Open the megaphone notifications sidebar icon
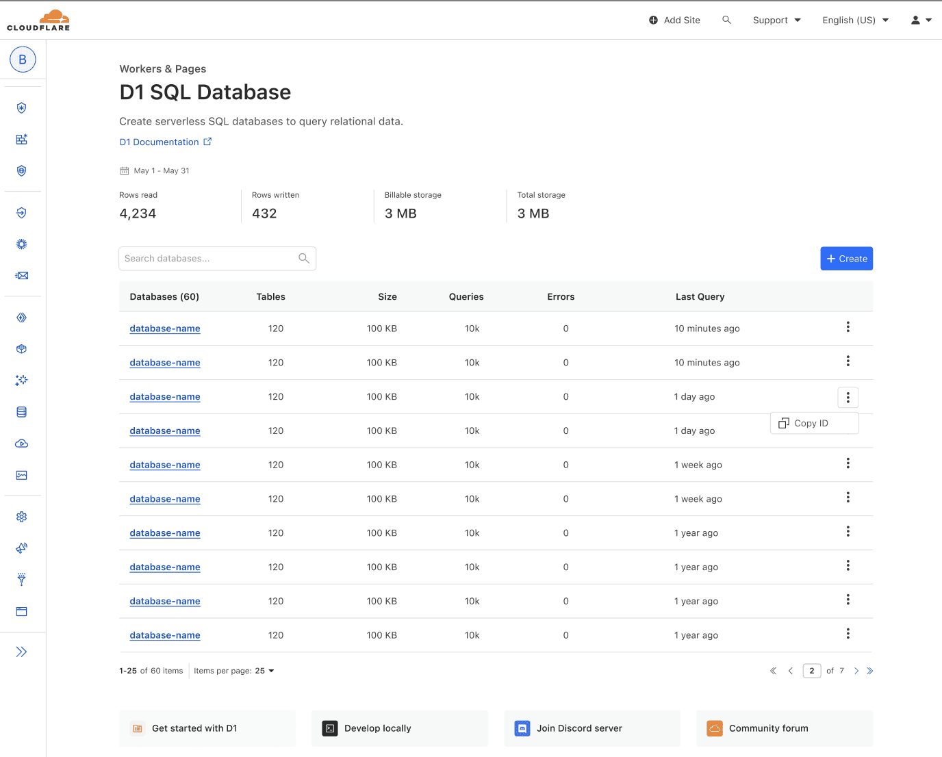The width and height of the screenshot is (942, 757). (x=22, y=548)
